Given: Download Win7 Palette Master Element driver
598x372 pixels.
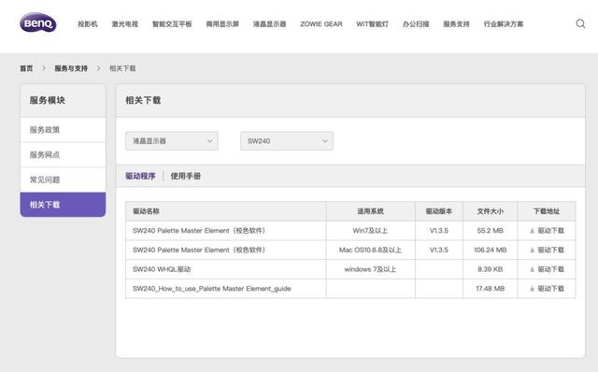Looking at the screenshot, I should [547, 231].
